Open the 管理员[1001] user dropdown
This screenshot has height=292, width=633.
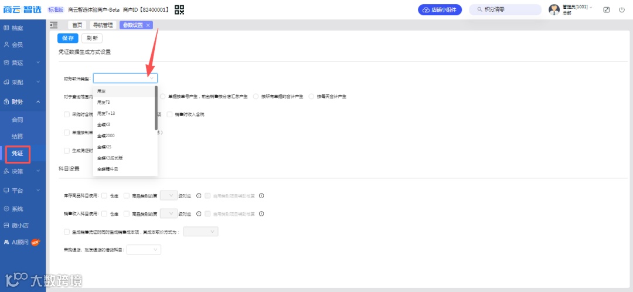pyautogui.click(x=577, y=7)
